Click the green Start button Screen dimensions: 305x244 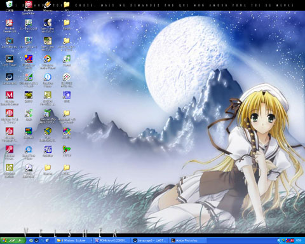[x=13, y=241]
